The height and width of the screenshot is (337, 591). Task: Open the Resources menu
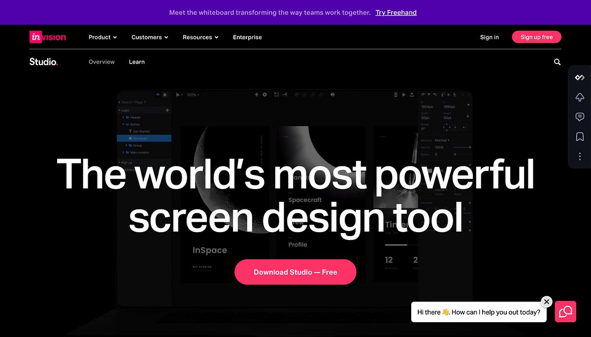point(200,37)
